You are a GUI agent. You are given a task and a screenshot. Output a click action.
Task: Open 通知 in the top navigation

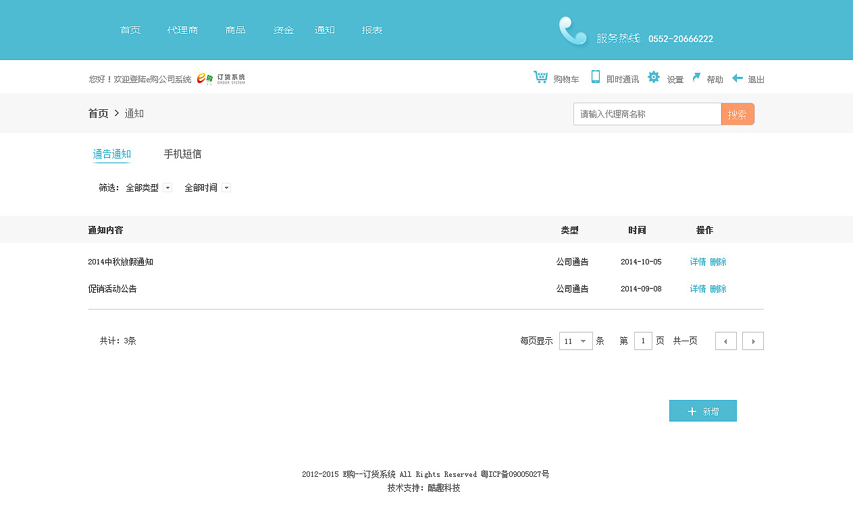[325, 30]
